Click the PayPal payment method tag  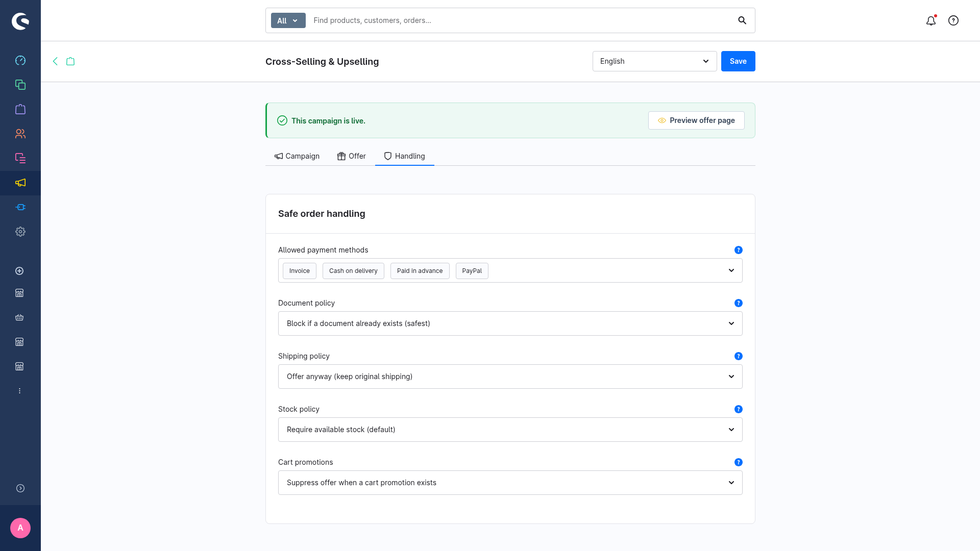(472, 271)
